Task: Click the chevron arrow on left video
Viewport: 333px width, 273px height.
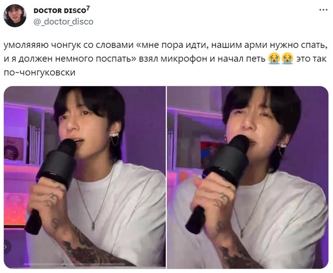Action: tap(6, 247)
